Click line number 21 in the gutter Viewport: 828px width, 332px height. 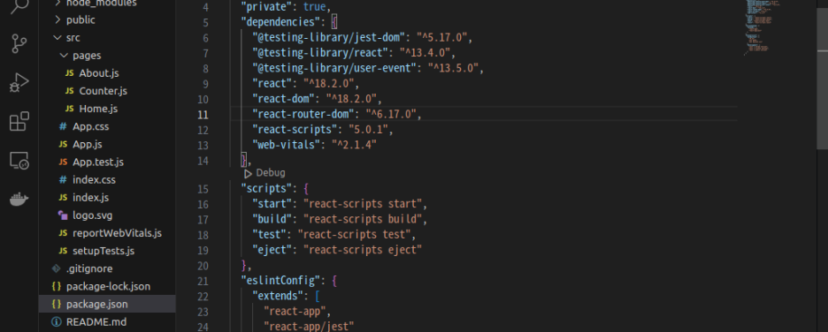(203, 282)
